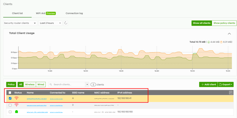Tick the select-all checkbox in table header
The height and width of the screenshot is (118, 237).
pyautogui.click(x=10, y=93)
